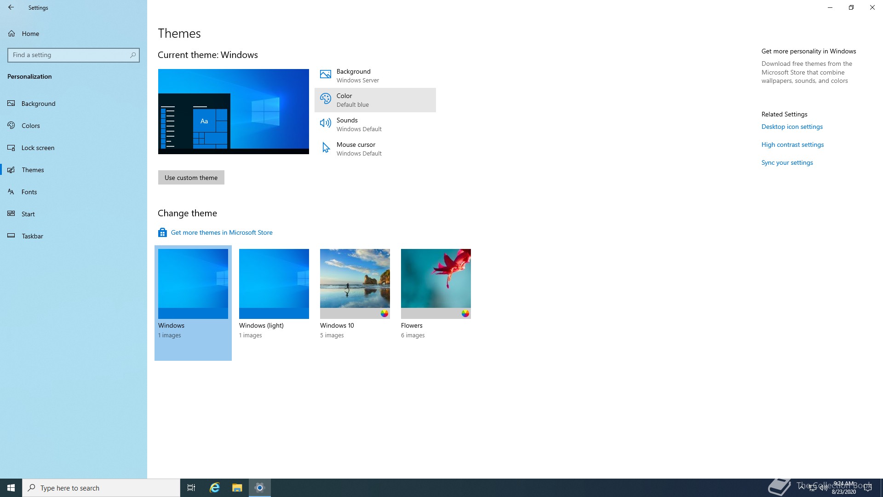
Task: Apply the Windows 10 theme
Action: (355, 284)
